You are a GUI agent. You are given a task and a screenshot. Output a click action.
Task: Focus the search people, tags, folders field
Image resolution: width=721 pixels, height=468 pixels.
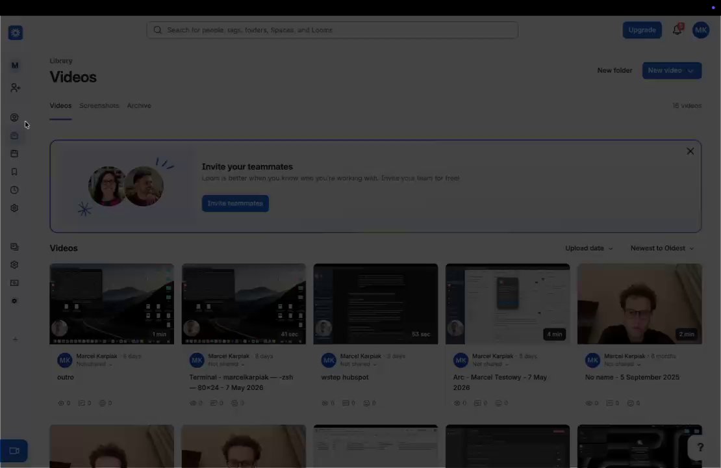[332, 30]
